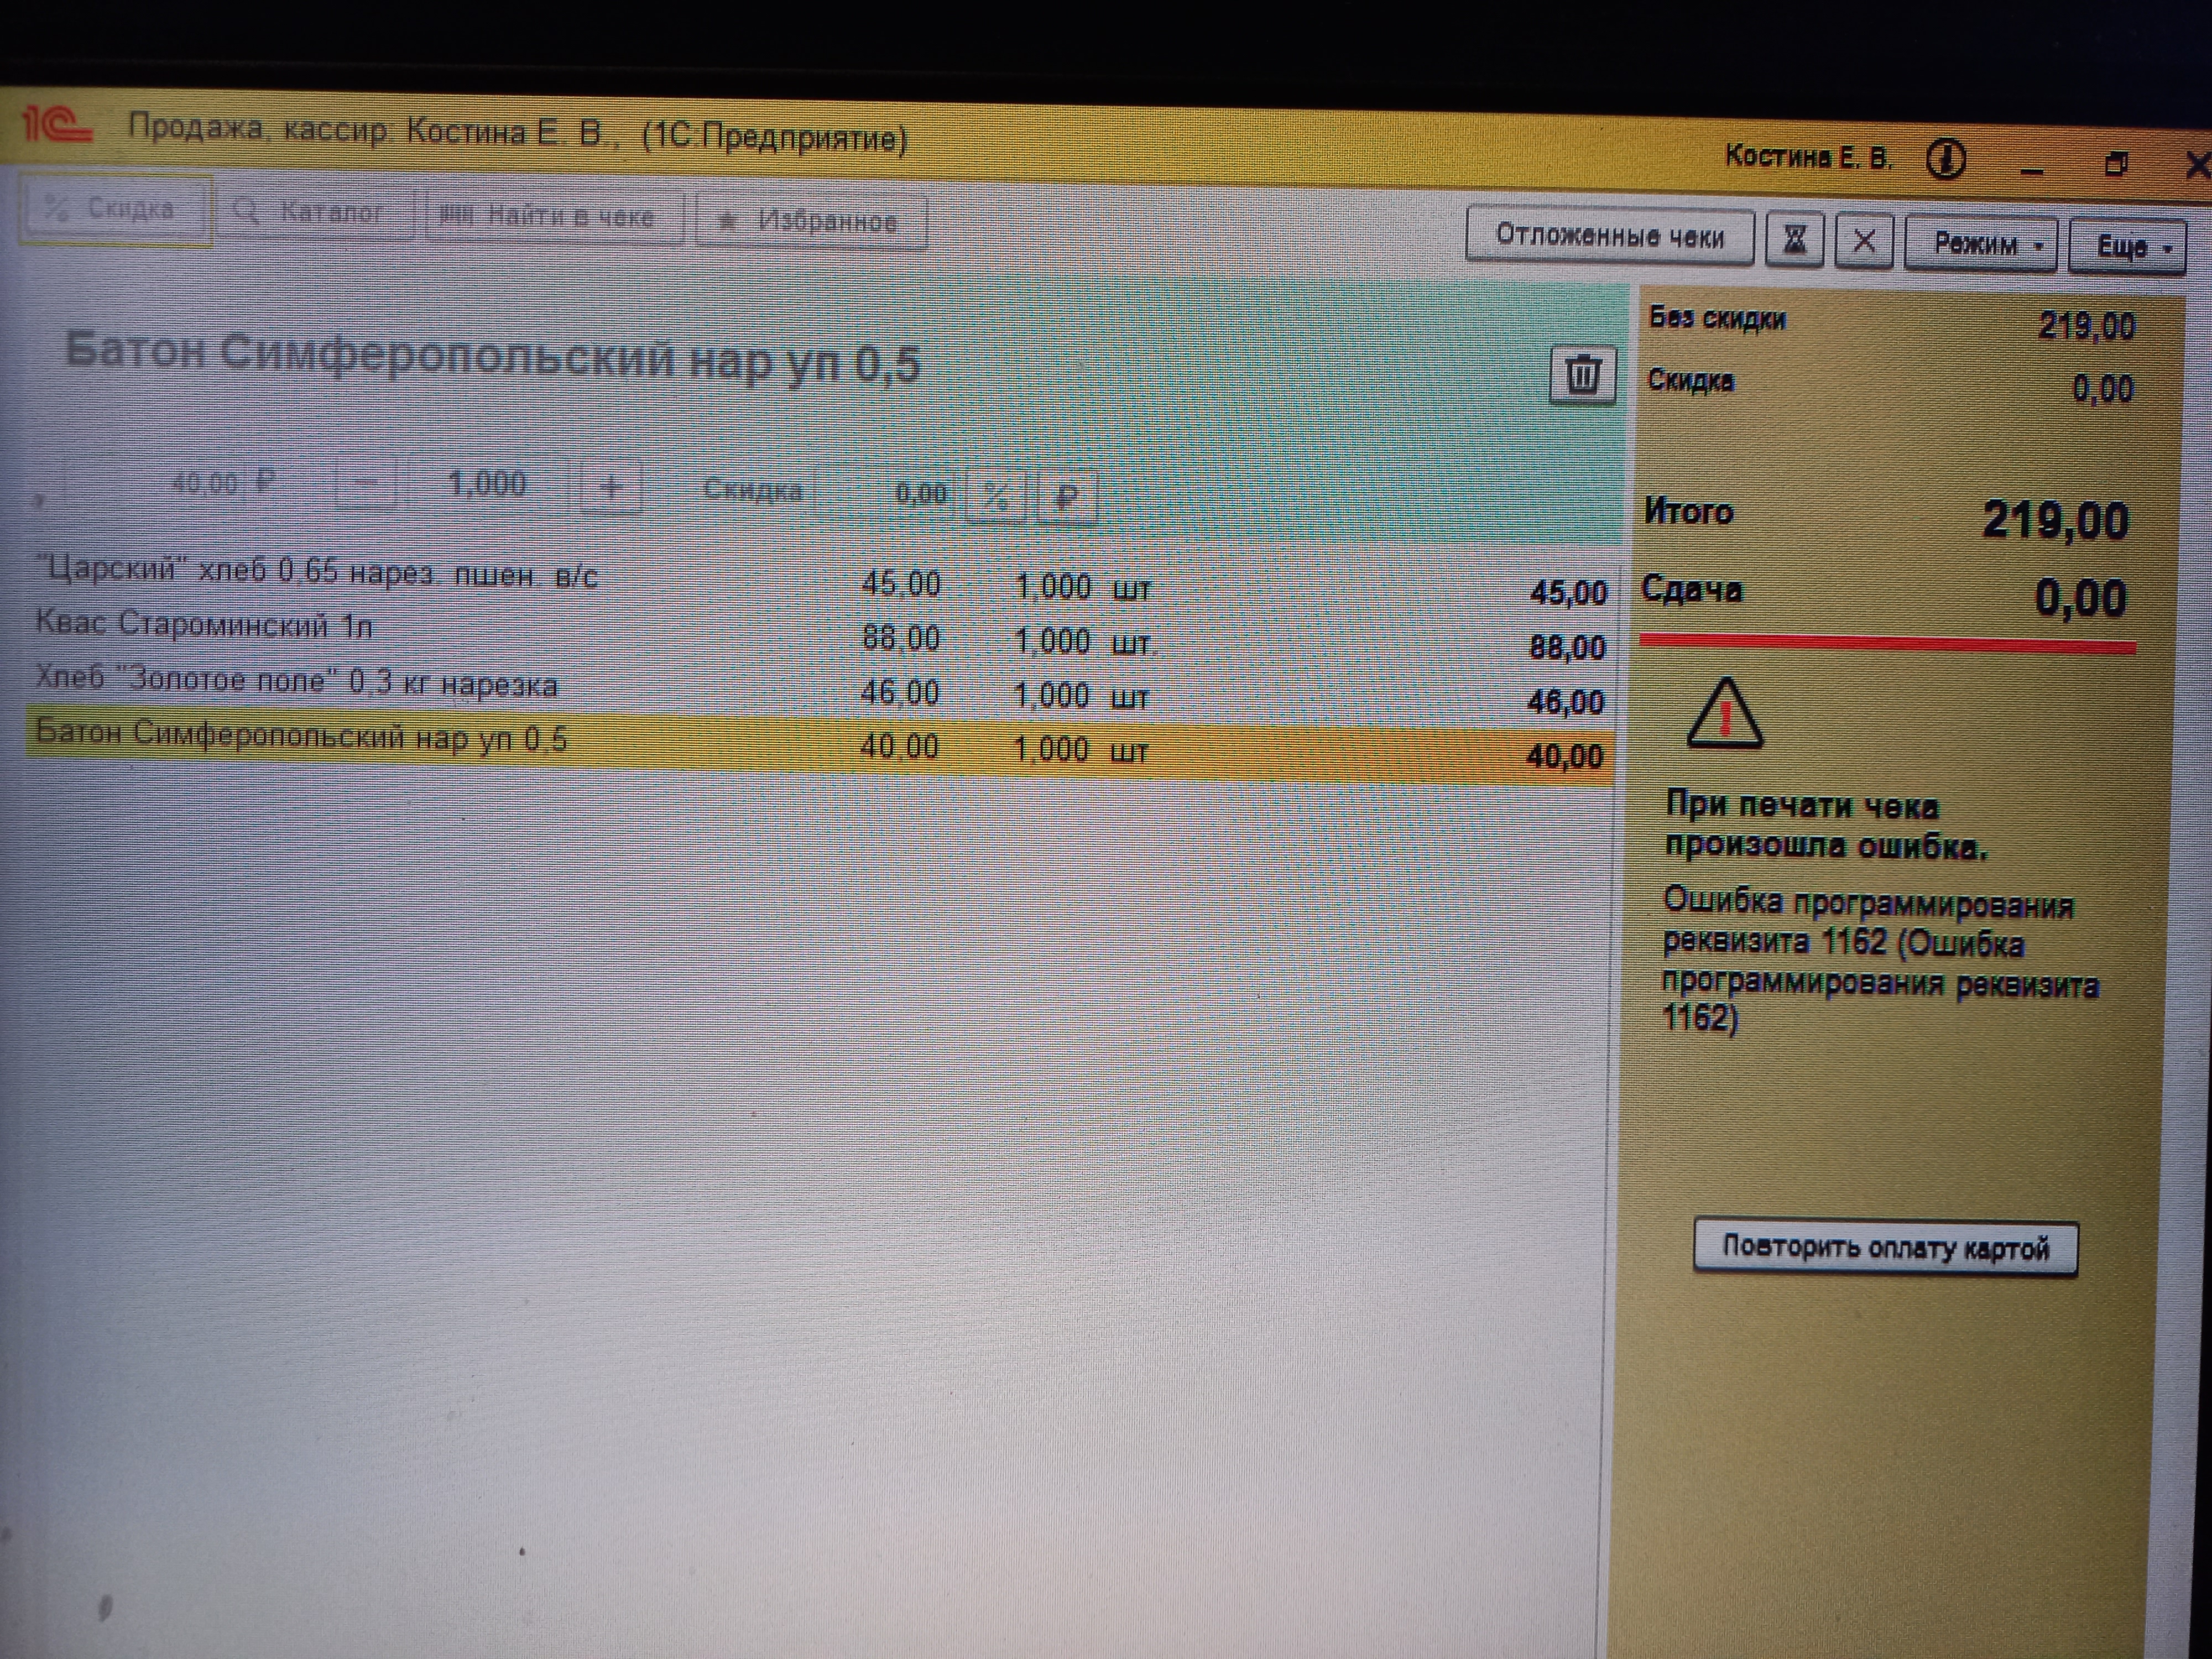Open Избранное favorites button
Screen dimensions: 2212x1659
(x=811, y=221)
